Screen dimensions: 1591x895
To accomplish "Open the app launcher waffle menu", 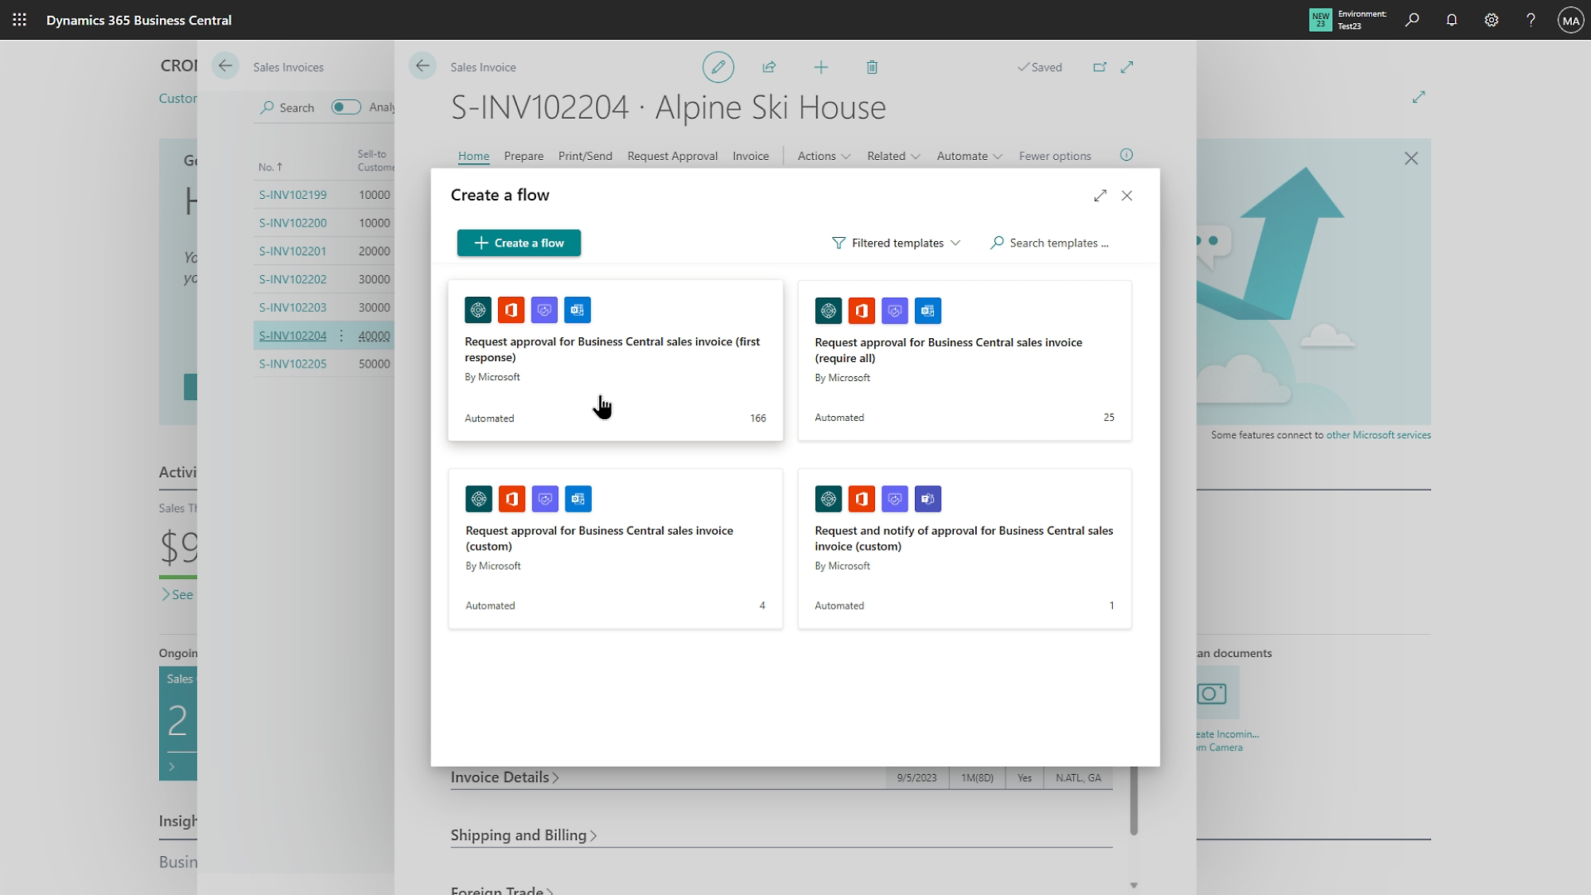I will (x=20, y=20).
